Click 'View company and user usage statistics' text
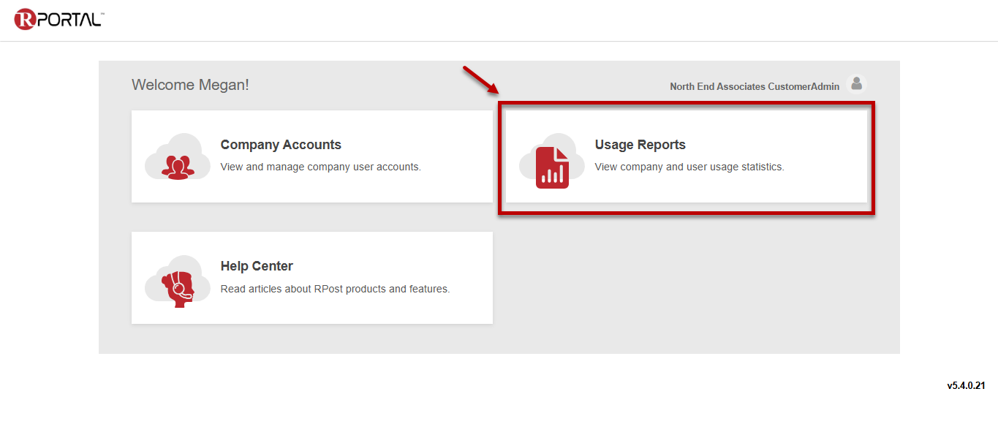This screenshot has height=435, width=998. [689, 167]
